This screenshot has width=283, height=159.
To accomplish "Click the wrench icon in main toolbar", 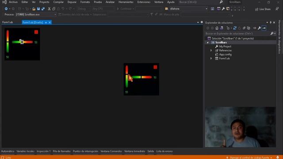I will coord(223,9).
